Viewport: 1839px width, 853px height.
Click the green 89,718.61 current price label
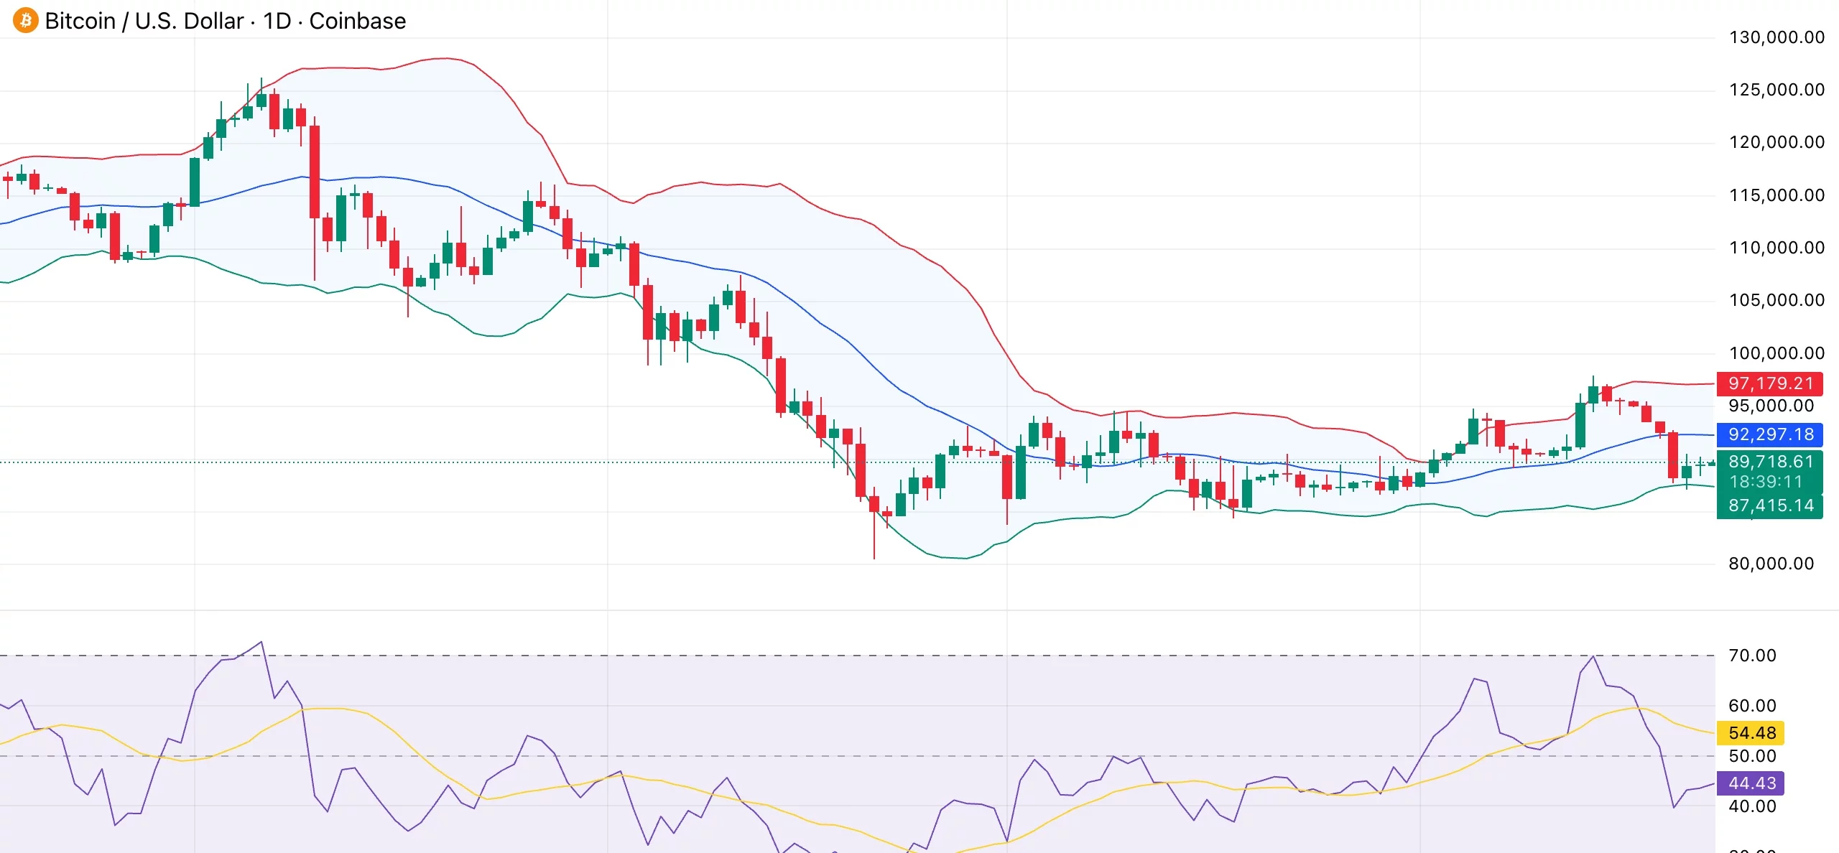(1770, 462)
